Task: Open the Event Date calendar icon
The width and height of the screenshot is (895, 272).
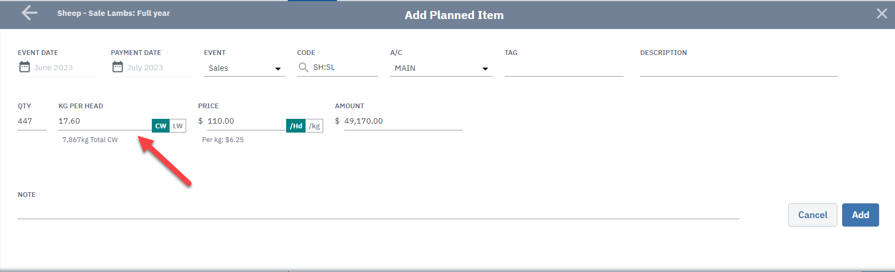Action: (24, 67)
